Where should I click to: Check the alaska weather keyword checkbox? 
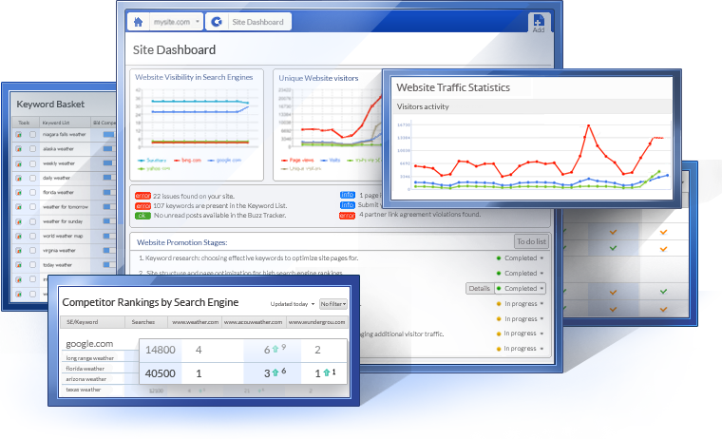point(33,148)
